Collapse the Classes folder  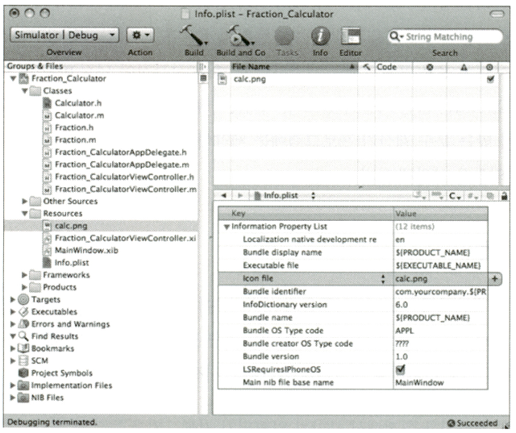(24, 91)
